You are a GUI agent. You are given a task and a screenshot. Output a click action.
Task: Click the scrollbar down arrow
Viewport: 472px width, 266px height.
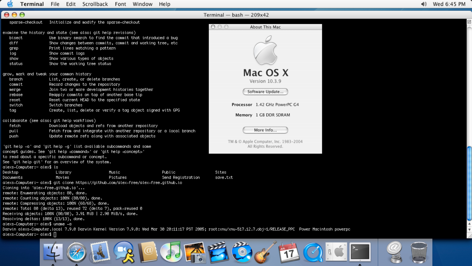pyautogui.click(x=469, y=230)
